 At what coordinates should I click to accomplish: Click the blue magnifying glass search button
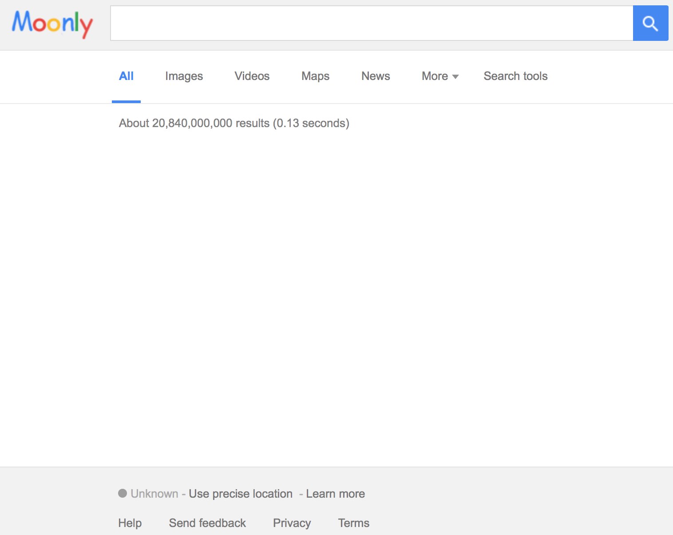650,23
